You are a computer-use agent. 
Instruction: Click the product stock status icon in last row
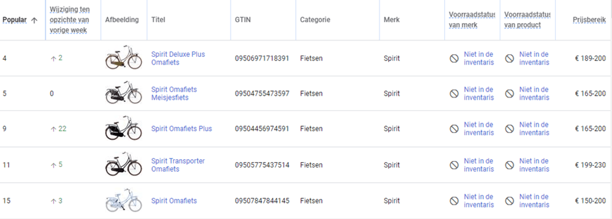pos(510,201)
